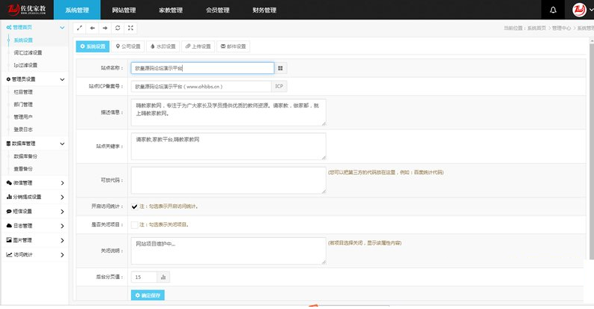594x309 pixels.
Task: Check the 是否关闭项目 checkbox
Action: pyautogui.click(x=135, y=224)
